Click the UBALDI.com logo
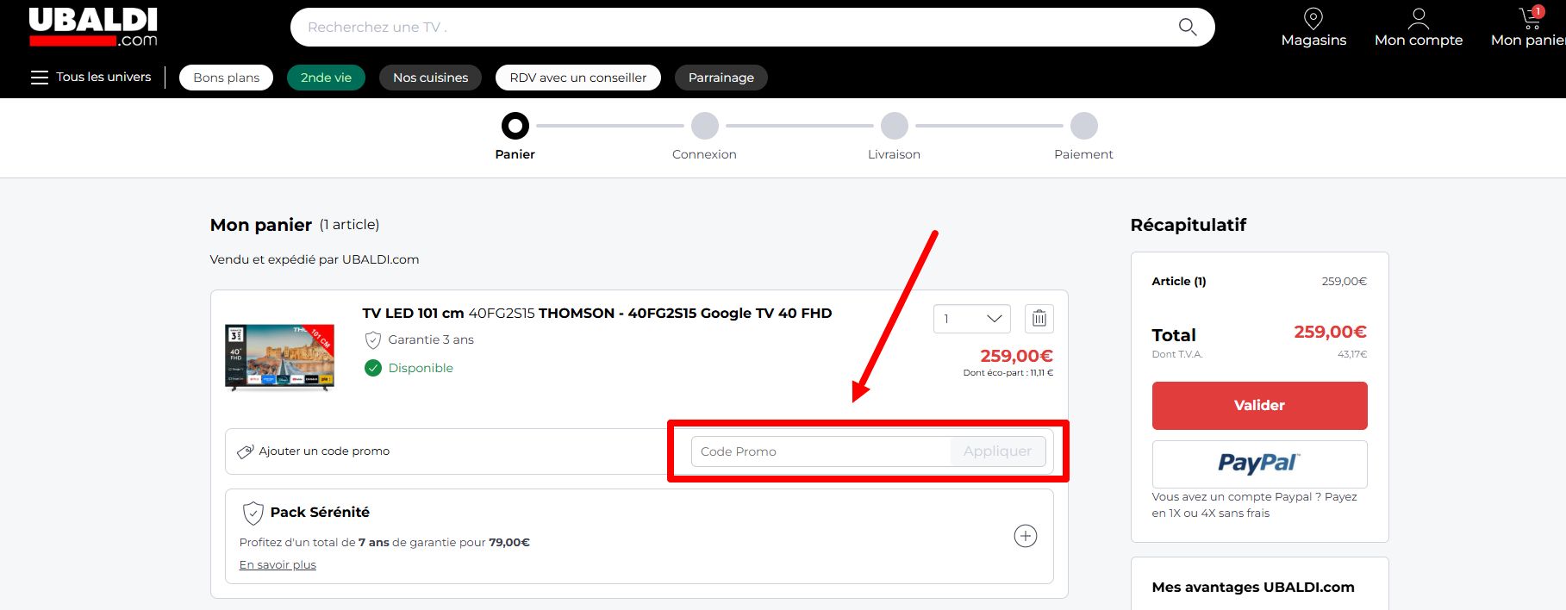Viewport: 1566px width, 610px height. [x=93, y=28]
